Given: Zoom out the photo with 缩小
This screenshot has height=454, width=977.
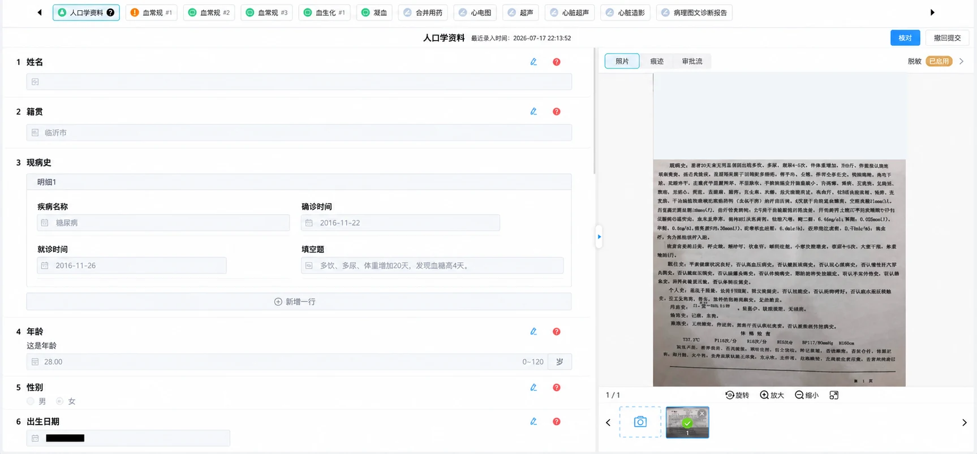Looking at the screenshot, I should point(807,395).
